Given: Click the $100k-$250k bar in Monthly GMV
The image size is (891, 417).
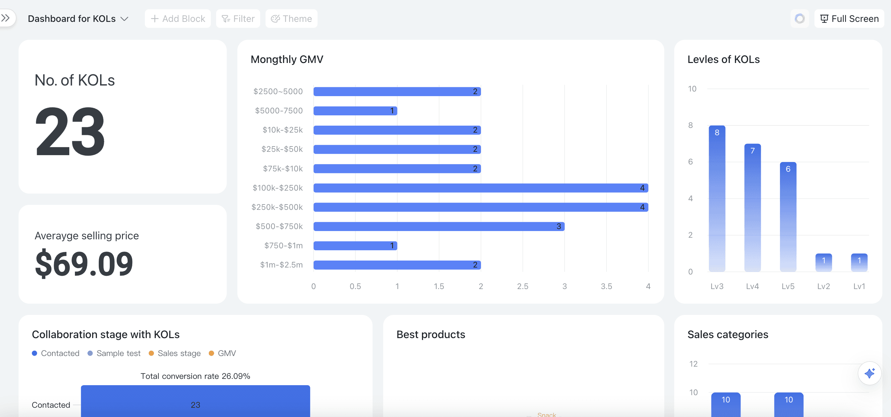Looking at the screenshot, I should [x=480, y=188].
